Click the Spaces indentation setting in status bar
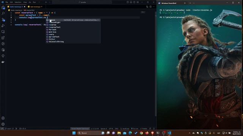The height and width of the screenshot is (136, 243). 104,128
